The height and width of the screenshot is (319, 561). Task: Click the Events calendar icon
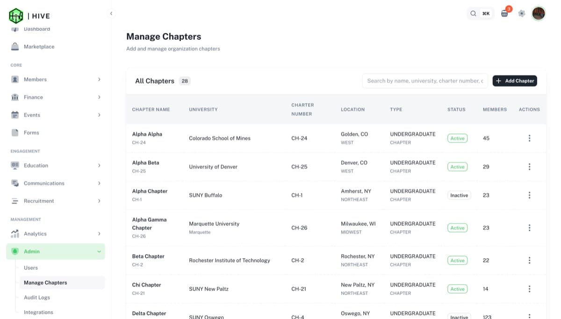point(15,115)
